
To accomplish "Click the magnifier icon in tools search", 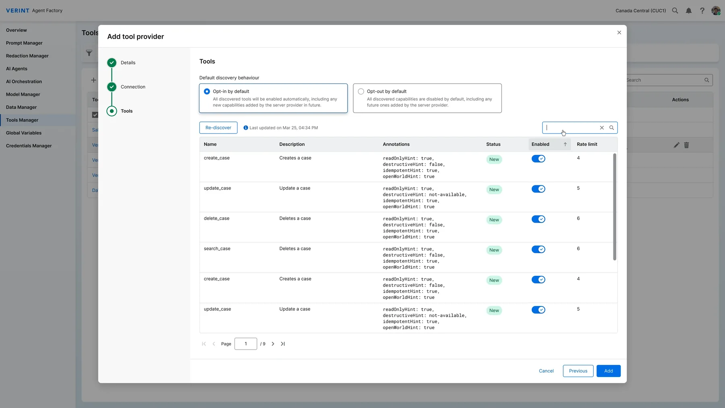I will point(611,128).
